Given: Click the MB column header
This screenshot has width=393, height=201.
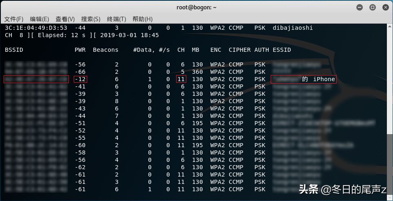Looking at the screenshot, I should click(x=196, y=50).
